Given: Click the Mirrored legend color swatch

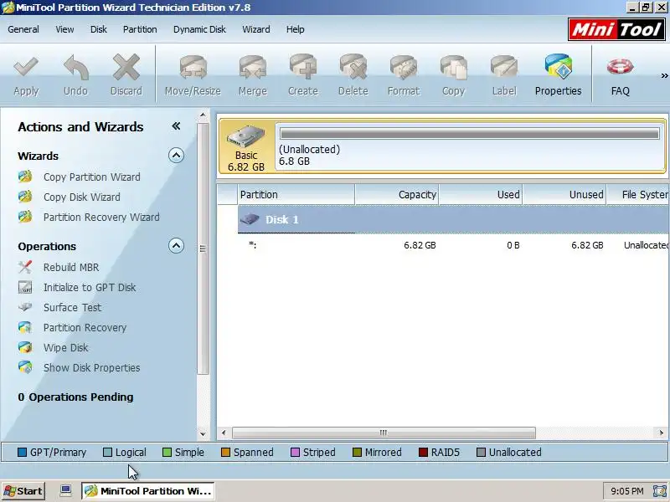Looking at the screenshot, I should (358, 452).
